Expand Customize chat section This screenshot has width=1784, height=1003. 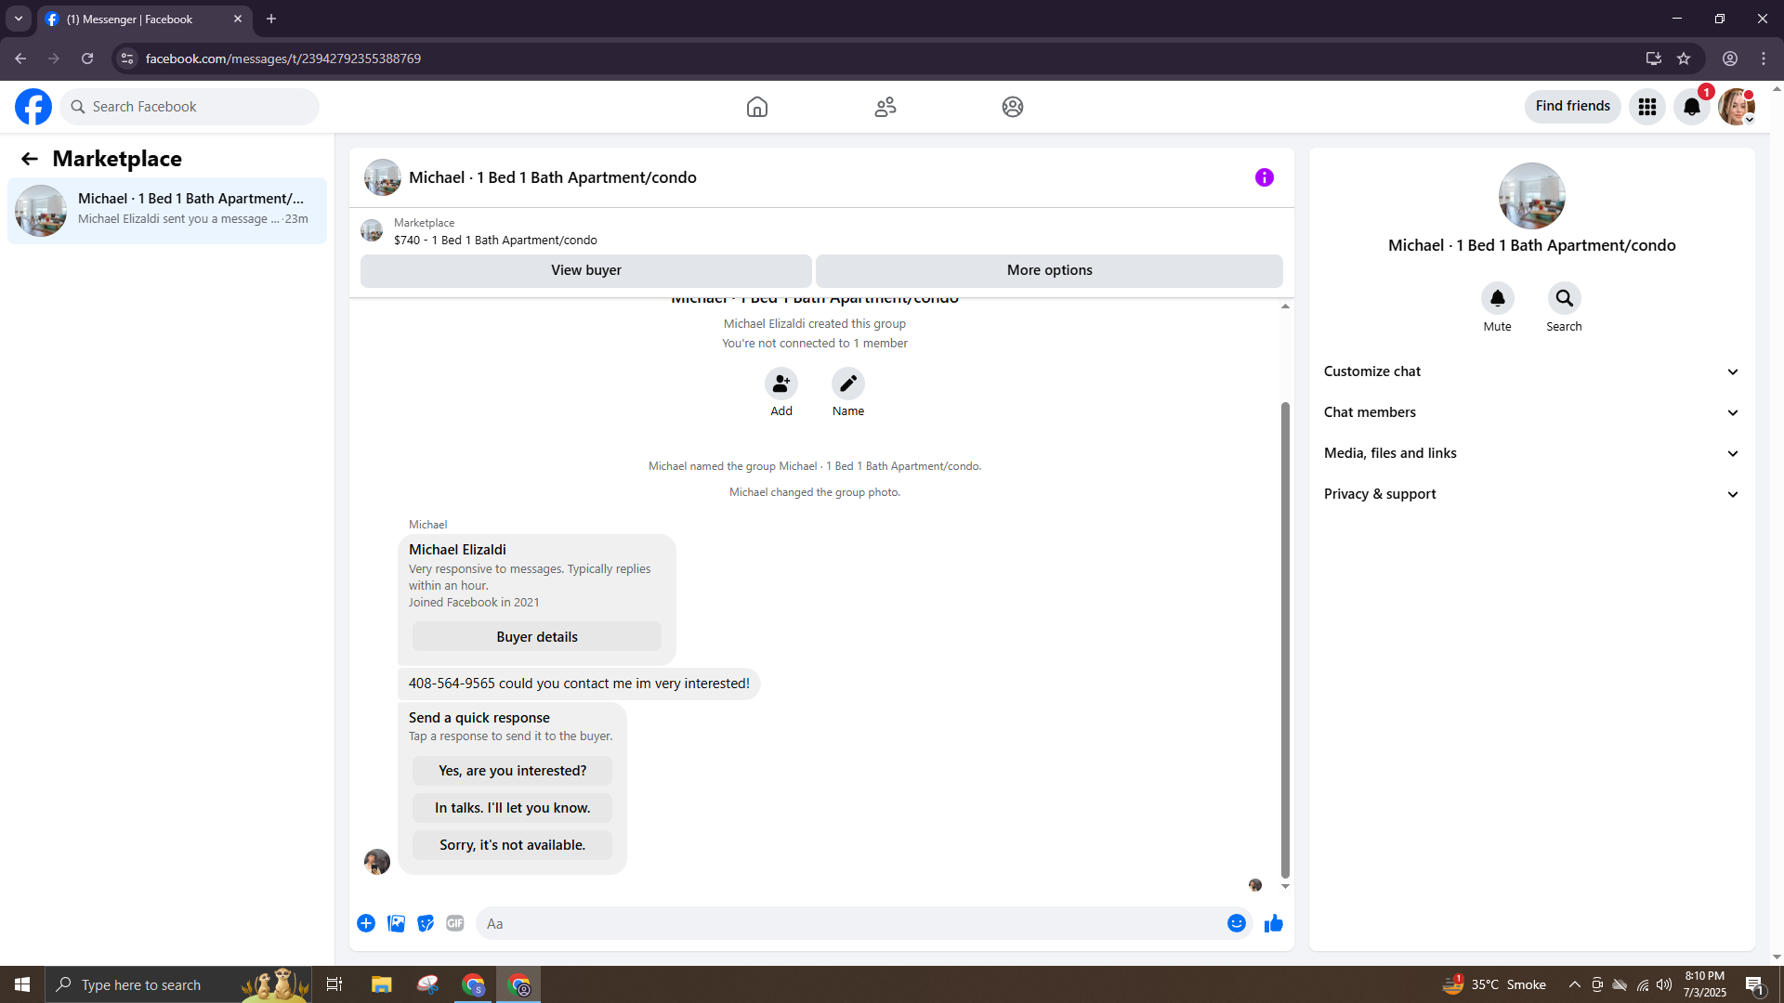[x=1530, y=371]
